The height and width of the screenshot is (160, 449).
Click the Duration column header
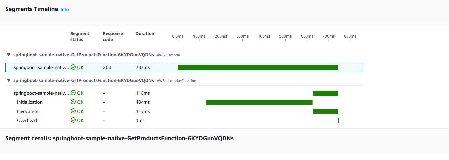click(145, 33)
